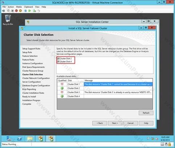Click the Database Engine Configuration step
The height and width of the screenshot is (148, 175).
point(36,86)
